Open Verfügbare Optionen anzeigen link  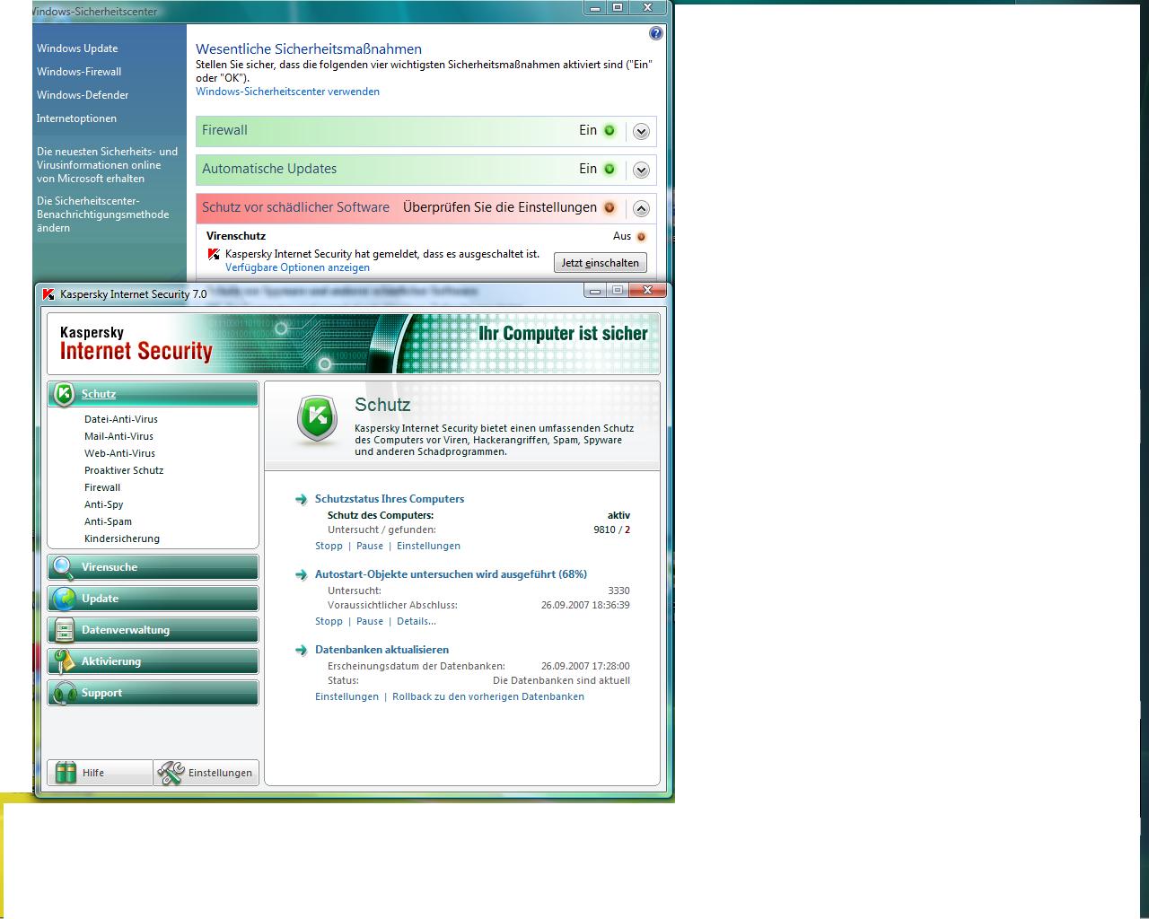click(x=297, y=267)
